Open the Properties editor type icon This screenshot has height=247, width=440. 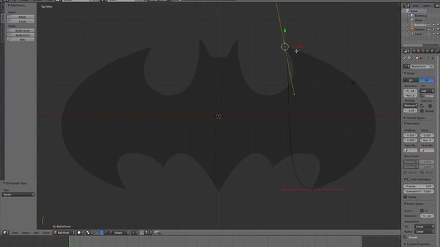(406, 51)
